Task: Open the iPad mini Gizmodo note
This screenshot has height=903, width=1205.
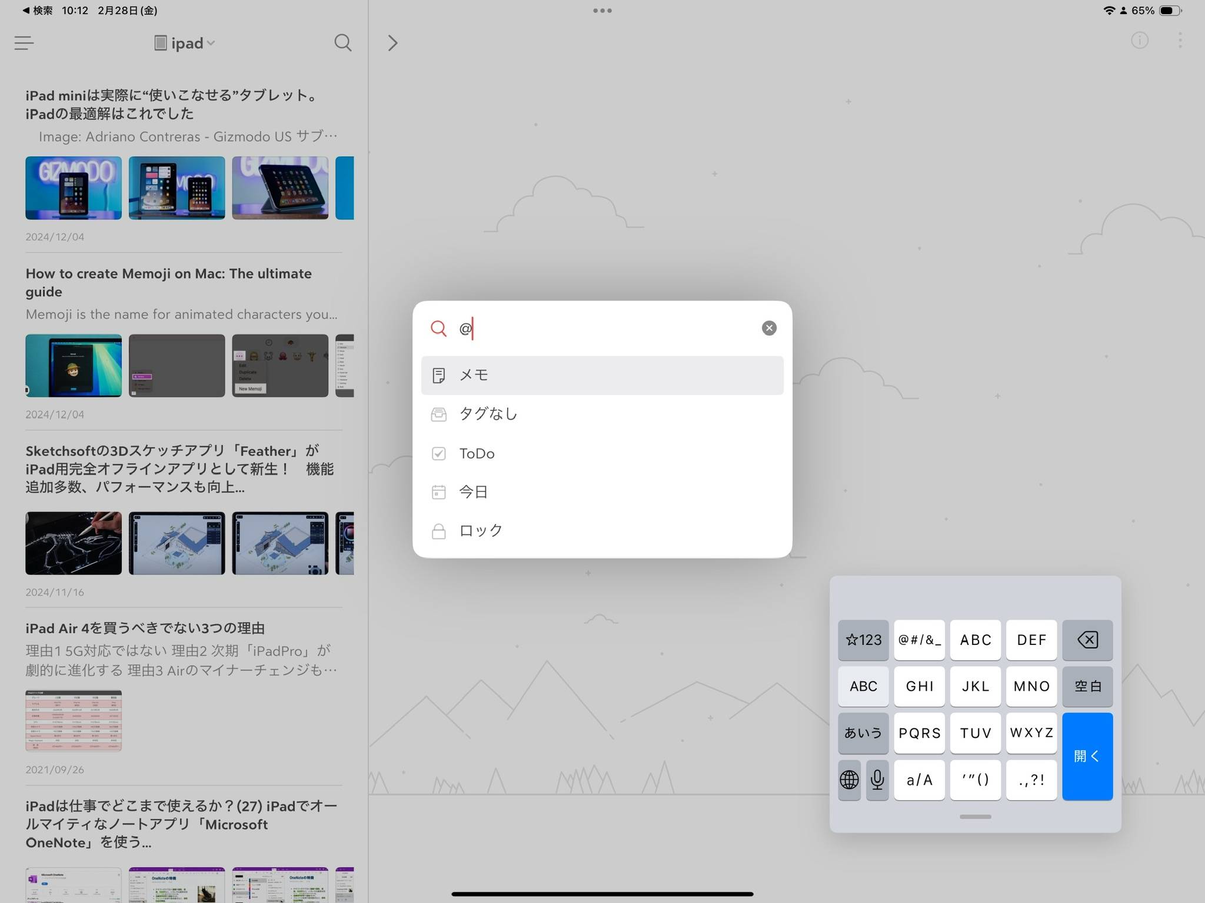Action: click(184, 163)
